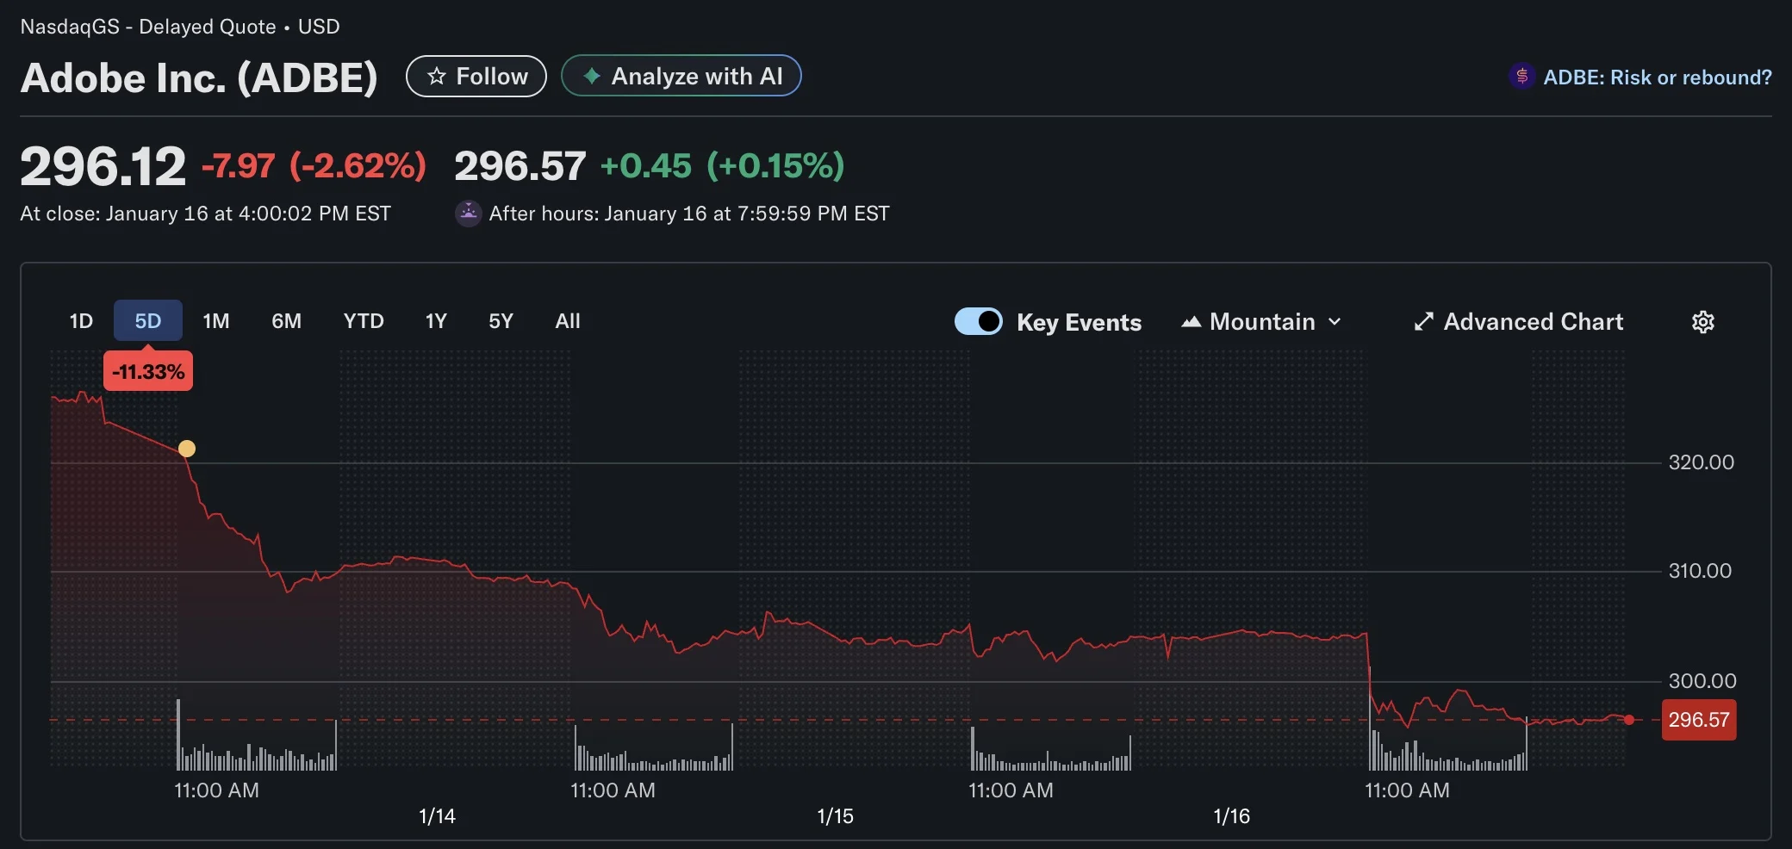
Task: Click the red 296.57 price label on axis
Action: tap(1698, 720)
